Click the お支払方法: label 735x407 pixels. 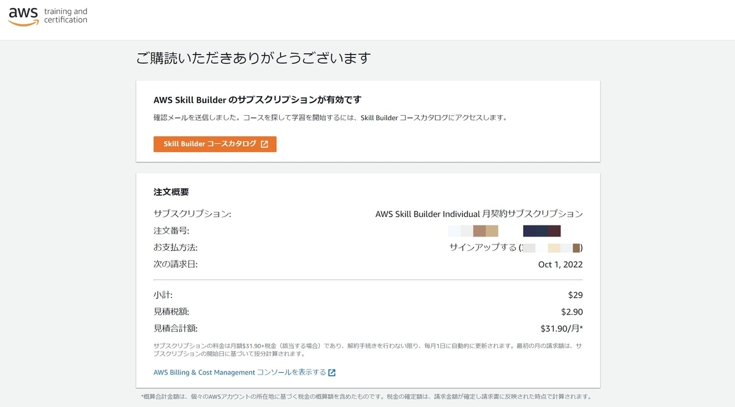click(176, 248)
